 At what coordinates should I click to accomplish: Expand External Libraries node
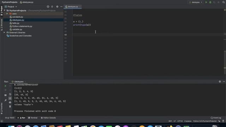coord(4,32)
